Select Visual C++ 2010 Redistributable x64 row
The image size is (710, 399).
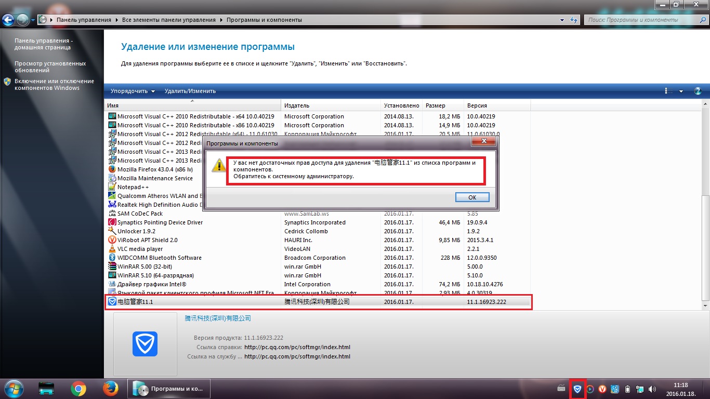coord(318,116)
